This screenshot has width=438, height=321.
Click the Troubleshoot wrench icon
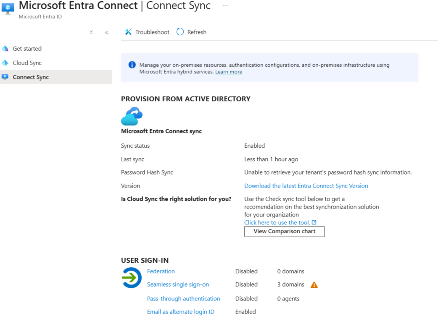point(128,32)
